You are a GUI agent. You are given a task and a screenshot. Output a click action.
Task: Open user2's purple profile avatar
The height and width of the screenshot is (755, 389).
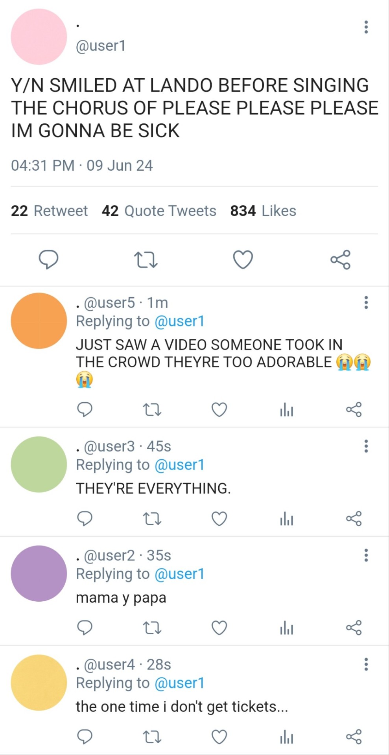point(39,573)
